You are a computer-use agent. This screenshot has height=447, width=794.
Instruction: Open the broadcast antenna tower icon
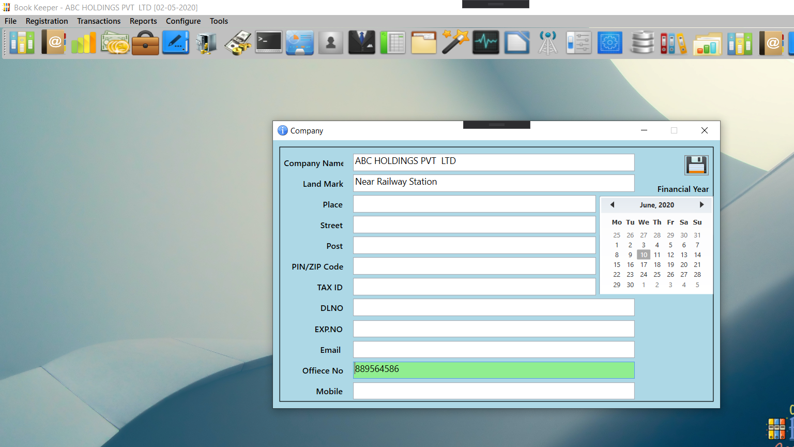pyautogui.click(x=548, y=43)
